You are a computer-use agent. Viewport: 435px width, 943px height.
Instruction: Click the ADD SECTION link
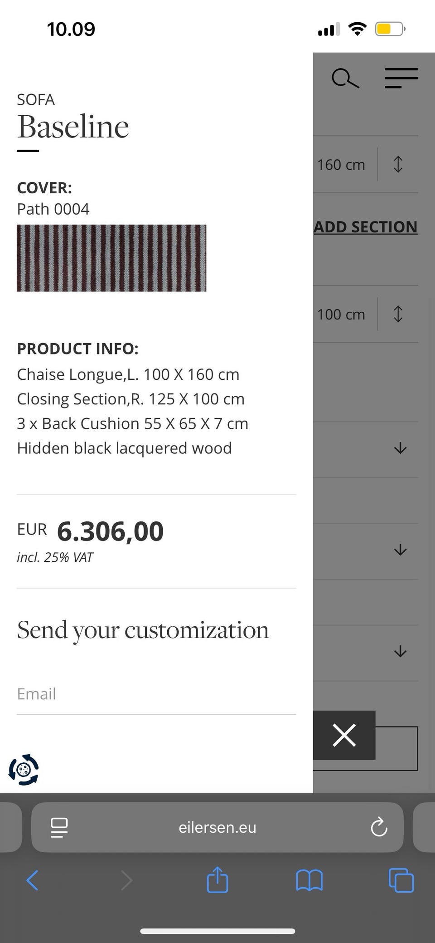[x=366, y=227]
